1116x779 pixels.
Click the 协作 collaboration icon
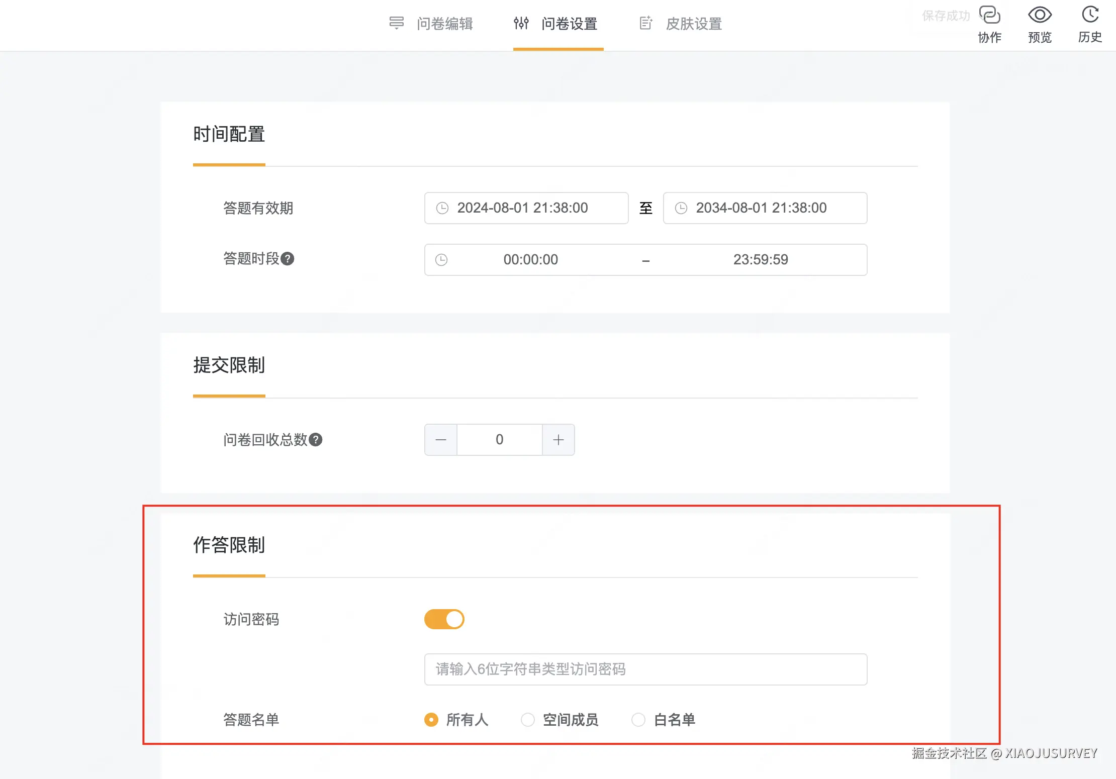(x=989, y=16)
